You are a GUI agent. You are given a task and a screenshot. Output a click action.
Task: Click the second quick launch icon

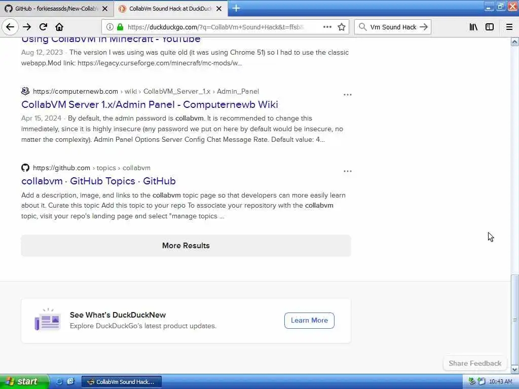click(x=70, y=381)
